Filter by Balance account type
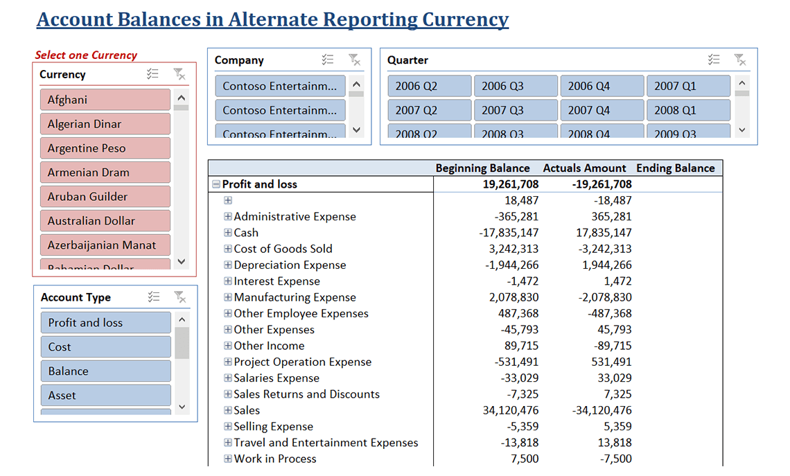 pos(106,371)
